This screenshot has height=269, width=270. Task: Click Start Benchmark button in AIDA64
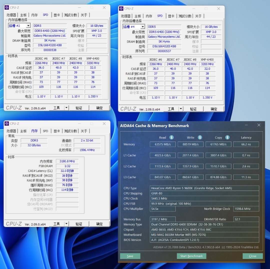pyautogui.click(x=191, y=256)
